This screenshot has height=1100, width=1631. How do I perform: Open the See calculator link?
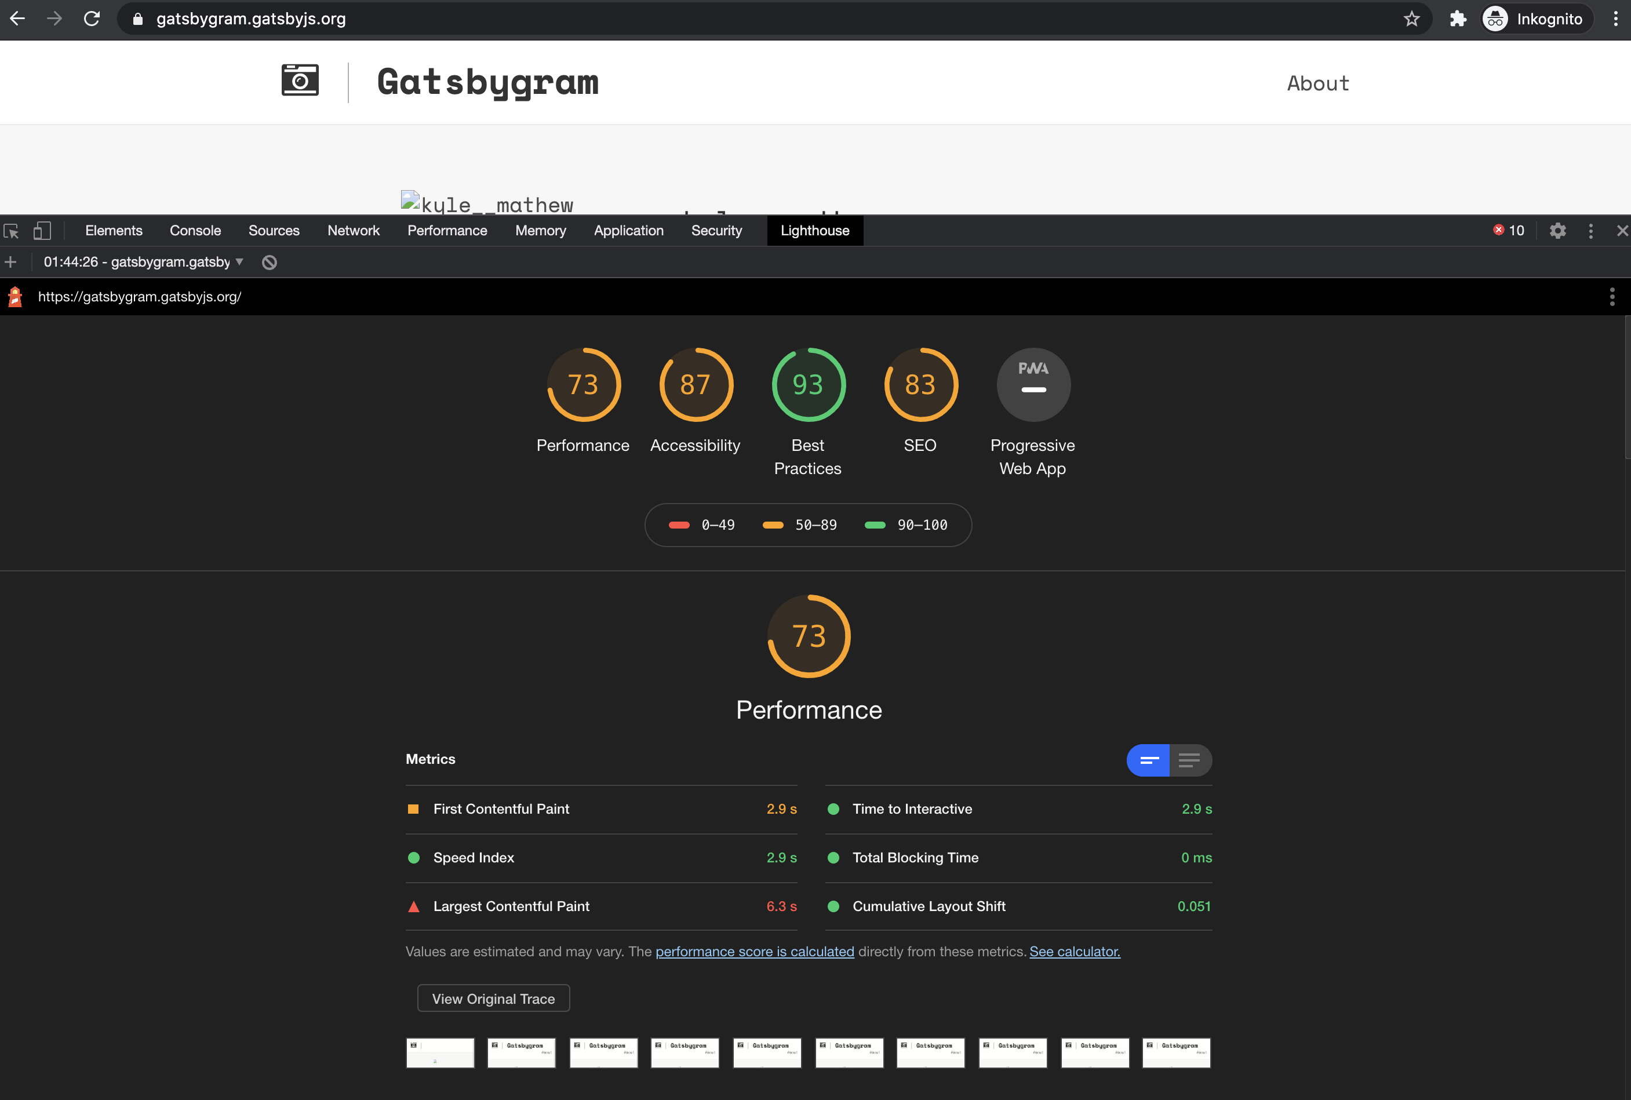click(1074, 951)
